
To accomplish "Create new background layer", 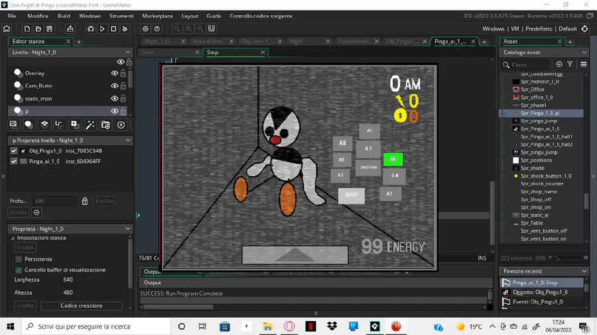I will [x=13, y=124].
